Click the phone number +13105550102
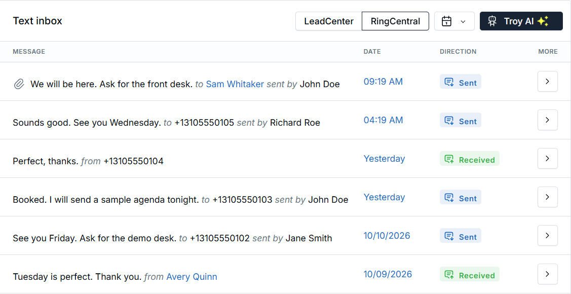The width and height of the screenshot is (571, 294). tap(220, 238)
